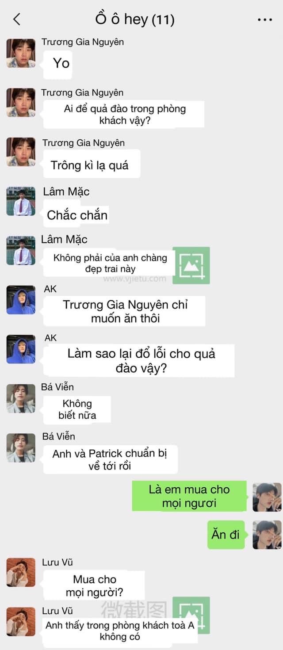Tap message 'Anh và Patrick chuẩn bị về tới rồi'
The width and height of the screenshot is (283, 650).
[x=110, y=459]
